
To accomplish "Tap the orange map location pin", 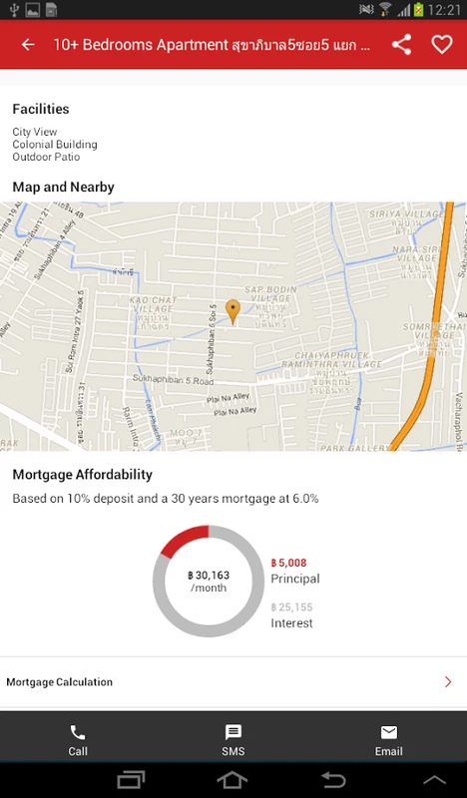I will pos(233,311).
